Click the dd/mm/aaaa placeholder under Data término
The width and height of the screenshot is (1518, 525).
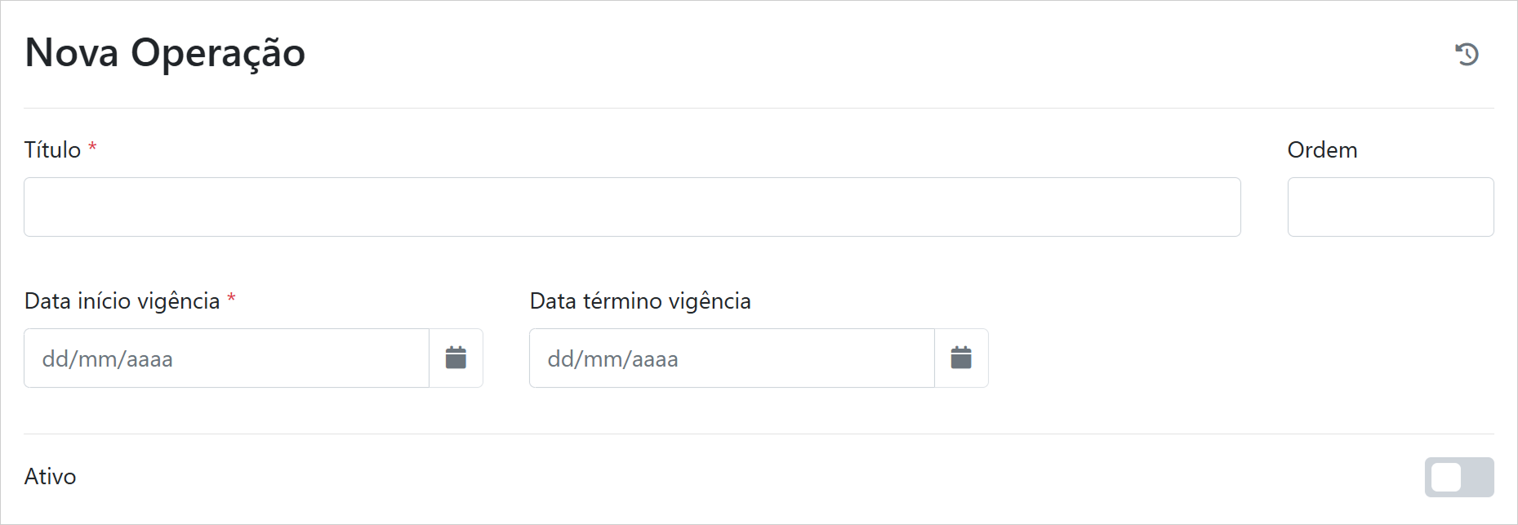[x=612, y=359]
